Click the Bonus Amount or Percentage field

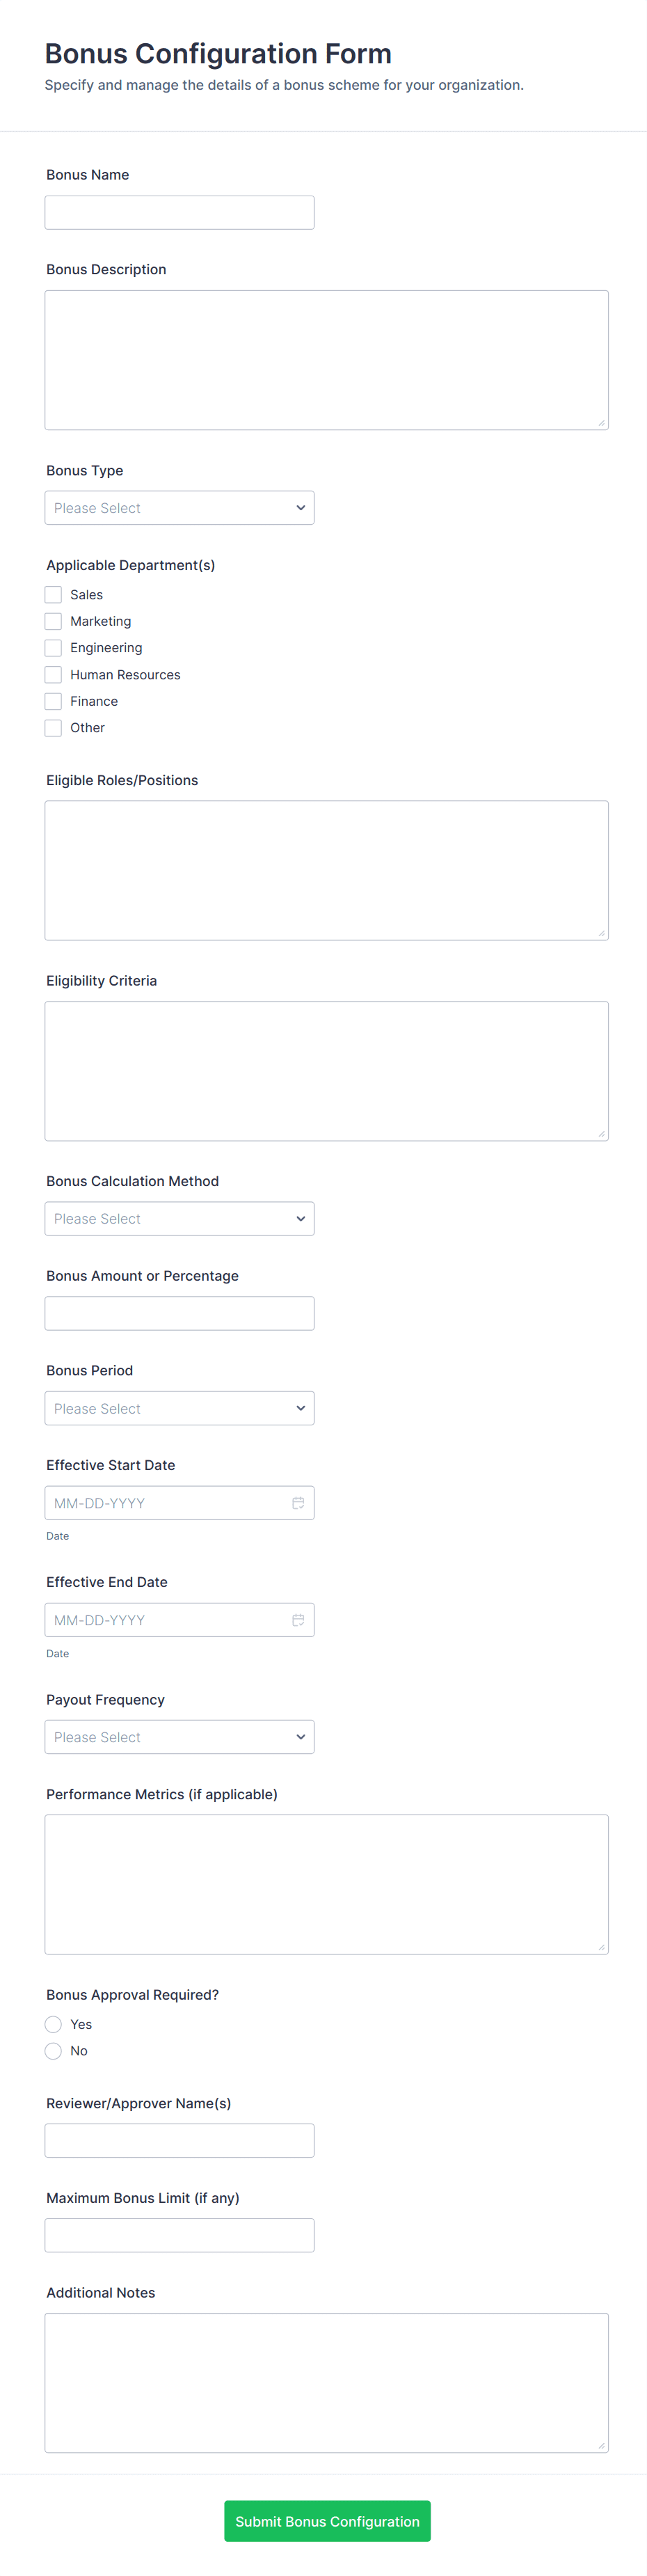(179, 1313)
